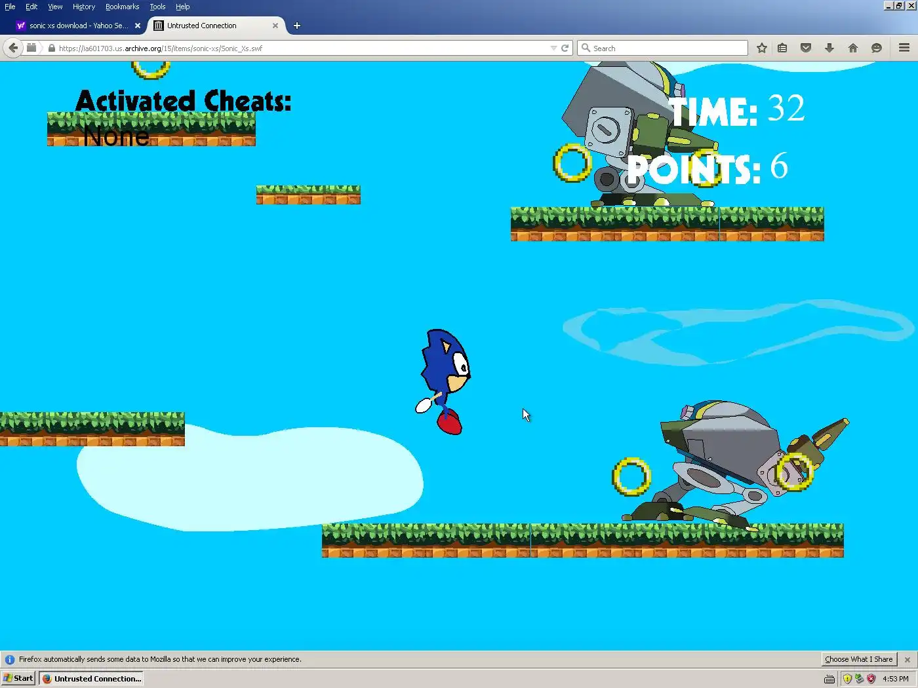
Task: Select the Untrusted Connection tab
Action: tap(216, 26)
